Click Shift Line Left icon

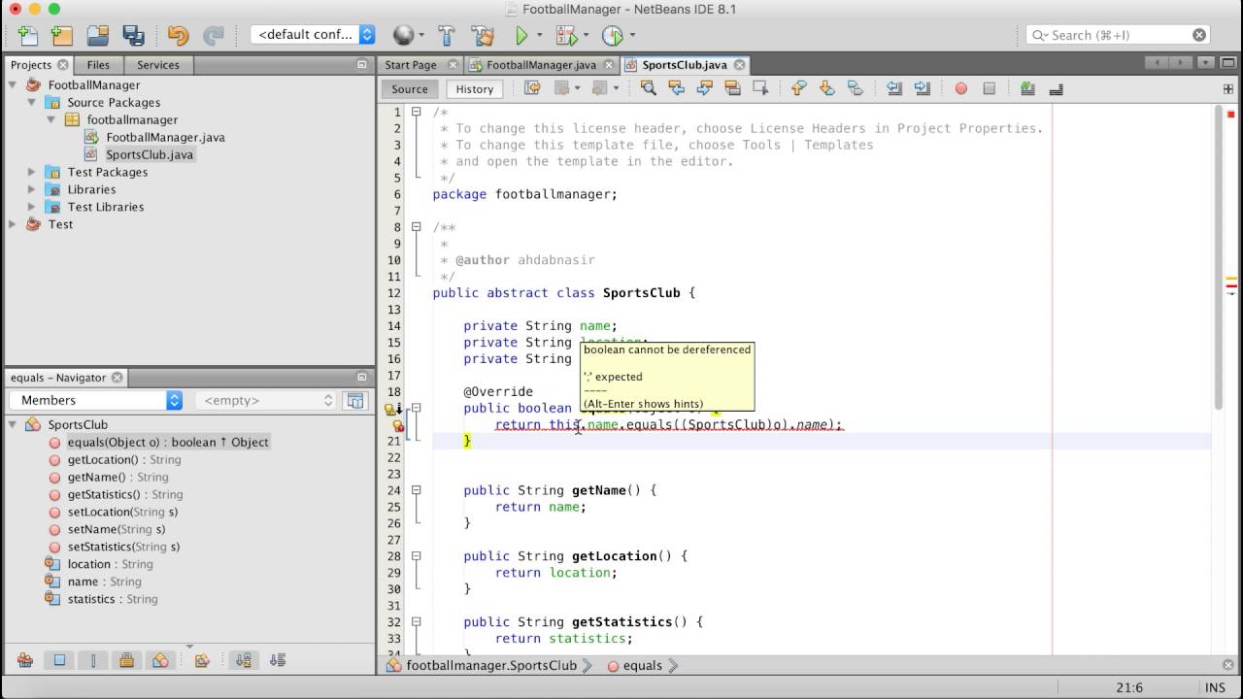[x=894, y=88]
